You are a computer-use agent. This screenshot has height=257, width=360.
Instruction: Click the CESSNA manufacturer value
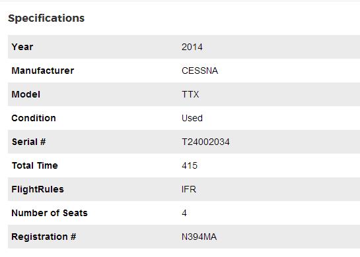(x=199, y=71)
